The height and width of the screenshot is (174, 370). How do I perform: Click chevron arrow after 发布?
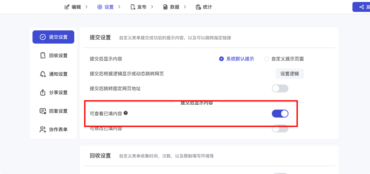coord(152,7)
